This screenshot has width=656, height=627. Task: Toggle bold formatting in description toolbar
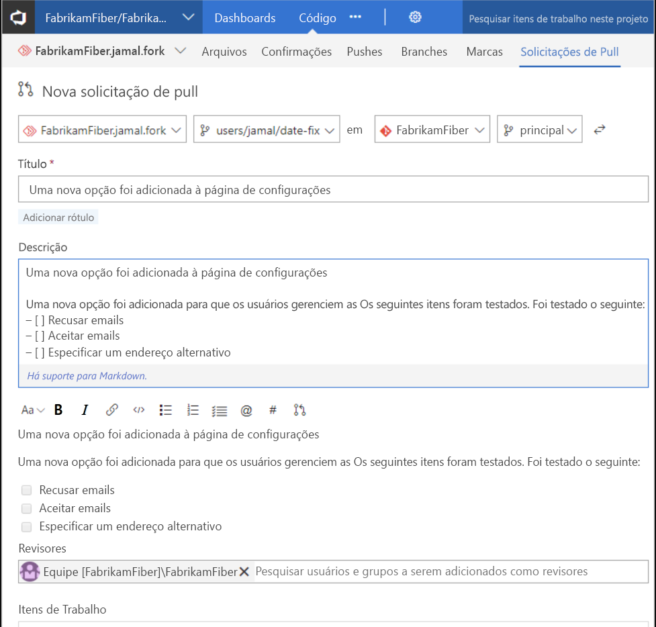(x=58, y=409)
